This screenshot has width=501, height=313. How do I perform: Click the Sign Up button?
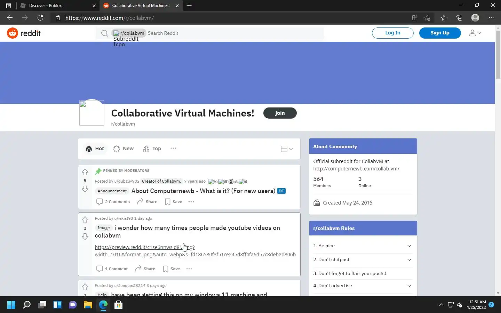pos(440,33)
